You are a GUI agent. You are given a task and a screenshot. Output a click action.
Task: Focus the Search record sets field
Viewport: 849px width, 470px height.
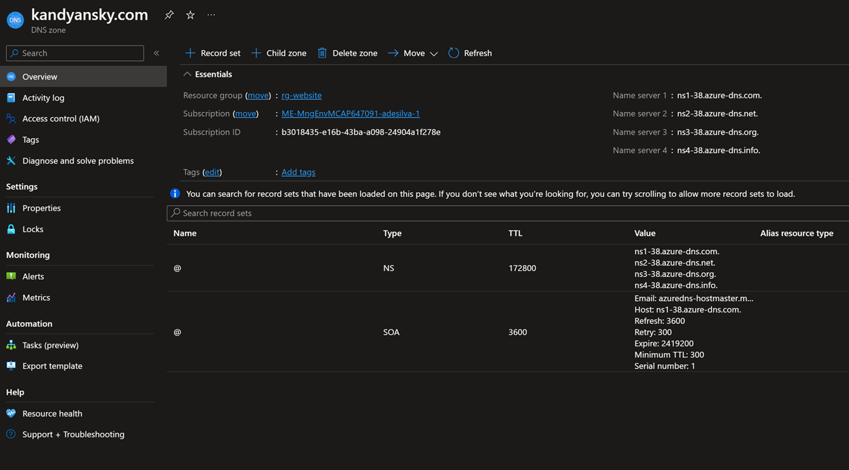pos(507,213)
